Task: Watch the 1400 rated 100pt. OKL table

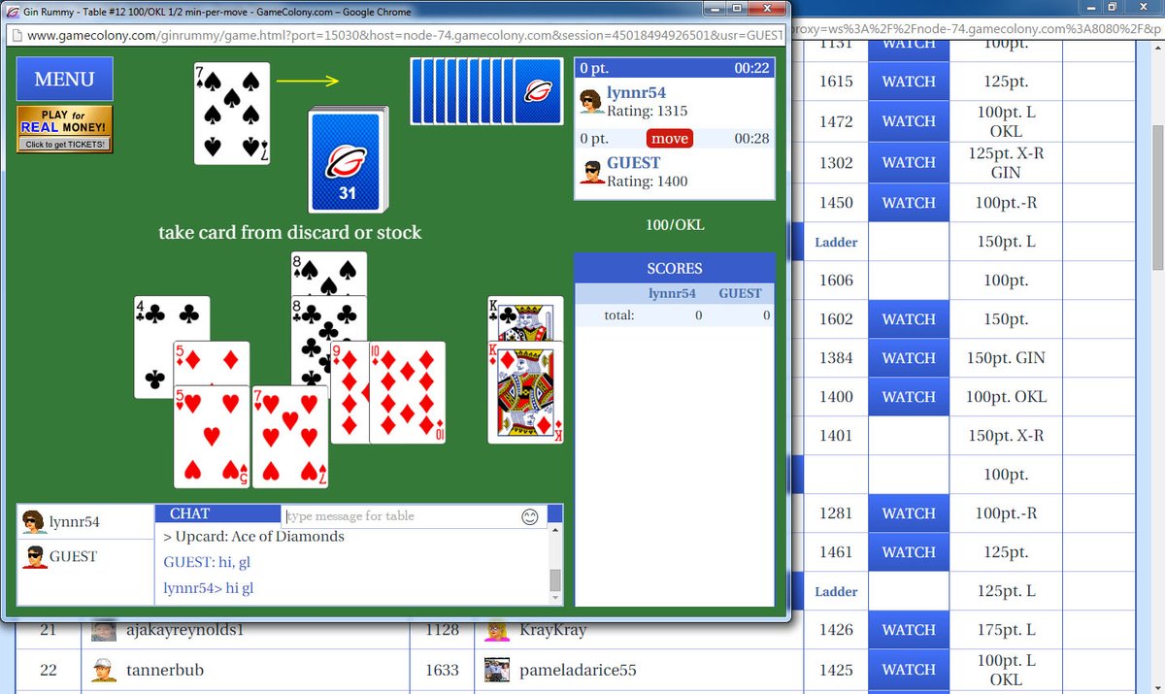Action: point(908,397)
